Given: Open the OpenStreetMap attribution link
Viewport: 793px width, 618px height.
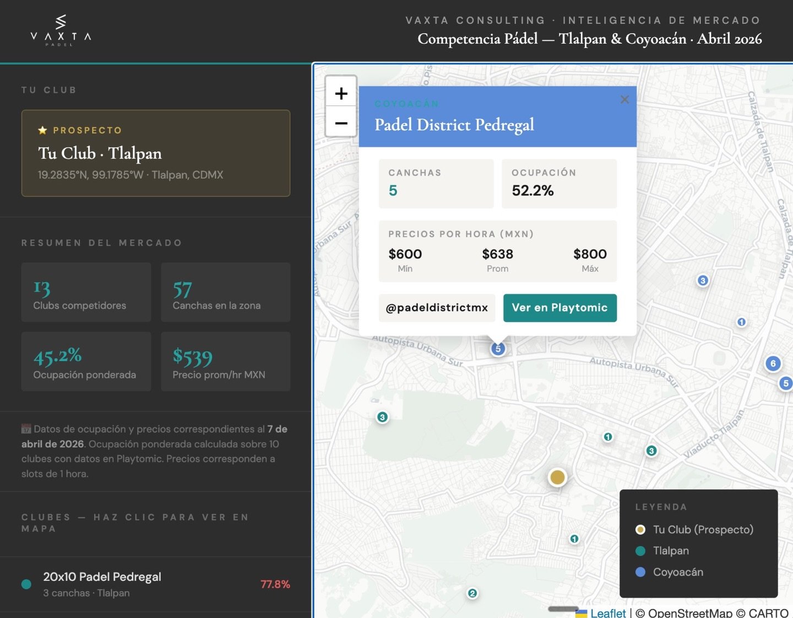Looking at the screenshot, I should coord(692,612).
